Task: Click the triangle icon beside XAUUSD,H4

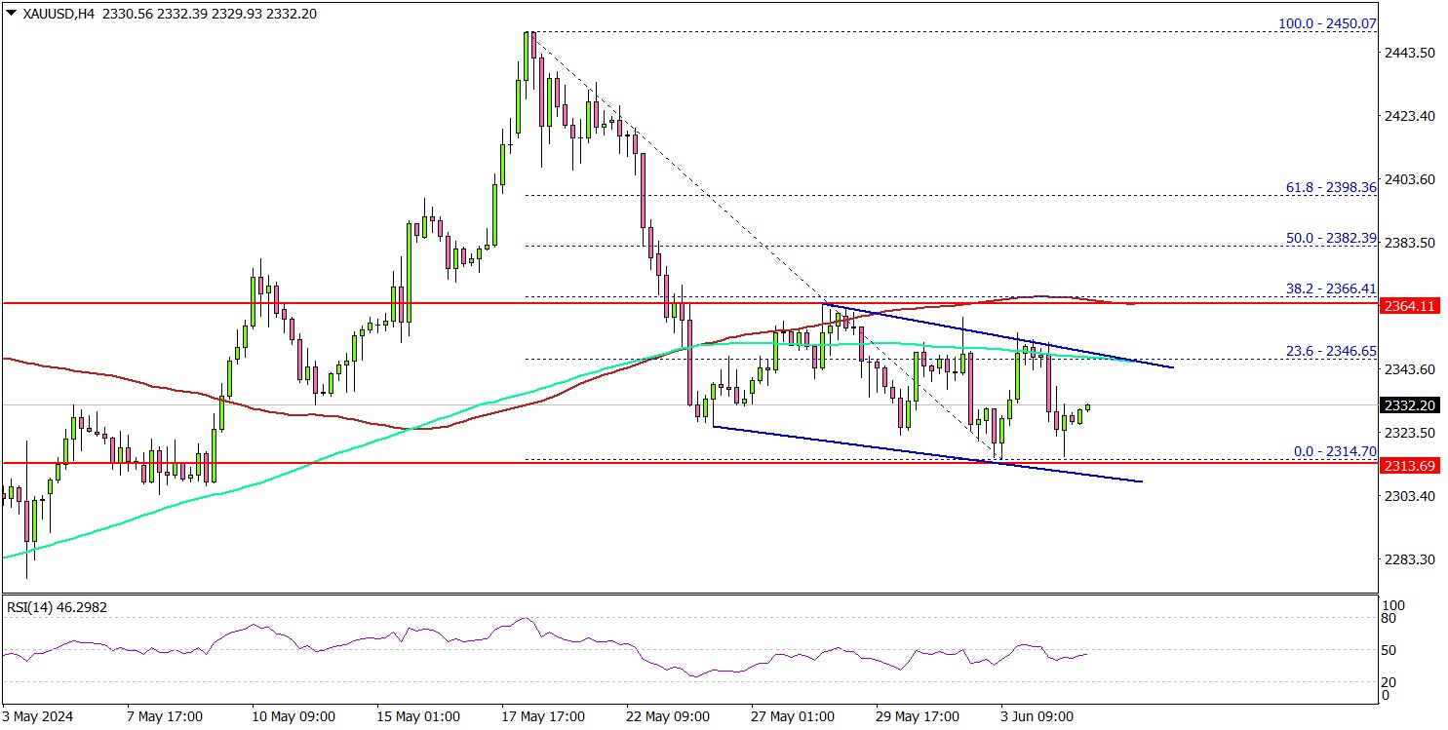Action: coord(10,15)
